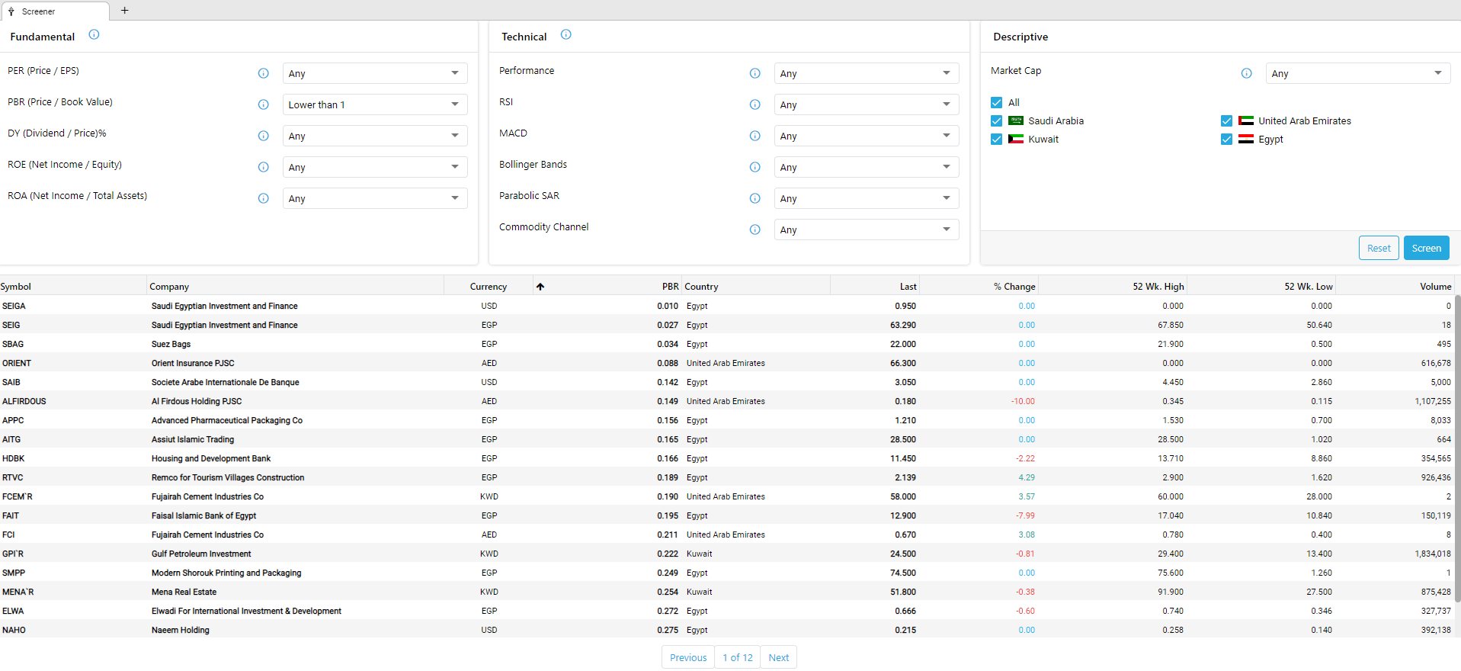Image resolution: width=1461 pixels, height=671 pixels.
Task: Click the sort arrow in PBR column header
Action: pos(540,287)
